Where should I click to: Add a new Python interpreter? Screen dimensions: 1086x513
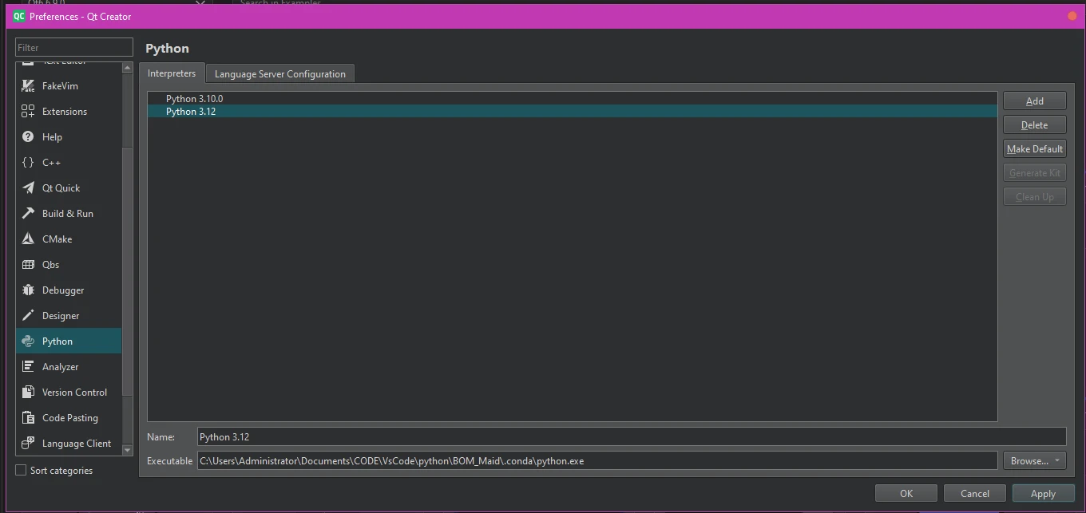click(1035, 101)
